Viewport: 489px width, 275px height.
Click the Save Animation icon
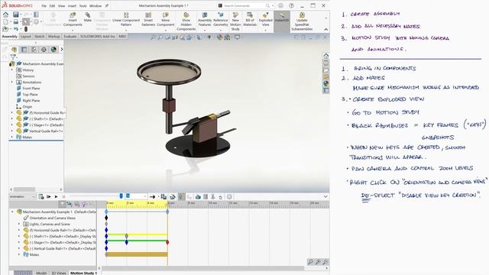[x=164, y=197]
